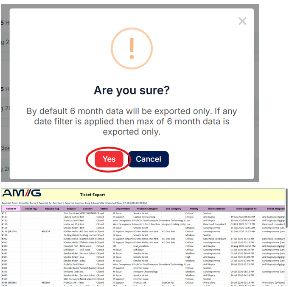
Task: Select ticket ID cell '#242'
Action: 11,239
